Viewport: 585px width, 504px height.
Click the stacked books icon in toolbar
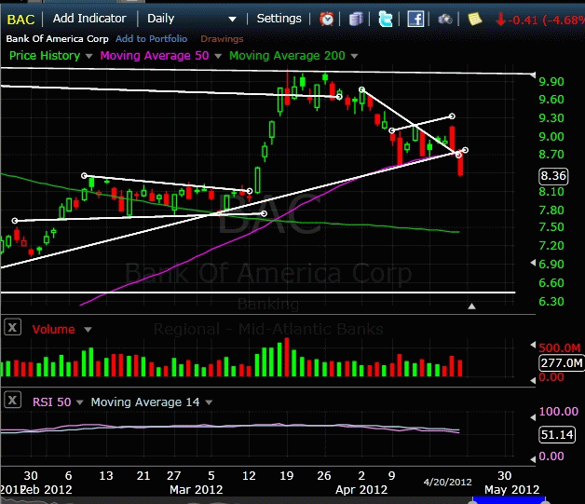pyautogui.click(x=357, y=19)
